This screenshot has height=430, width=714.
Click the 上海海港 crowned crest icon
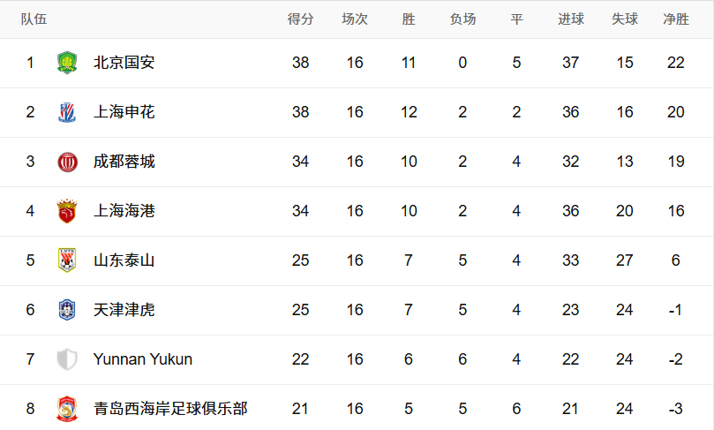[x=67, y=211]
